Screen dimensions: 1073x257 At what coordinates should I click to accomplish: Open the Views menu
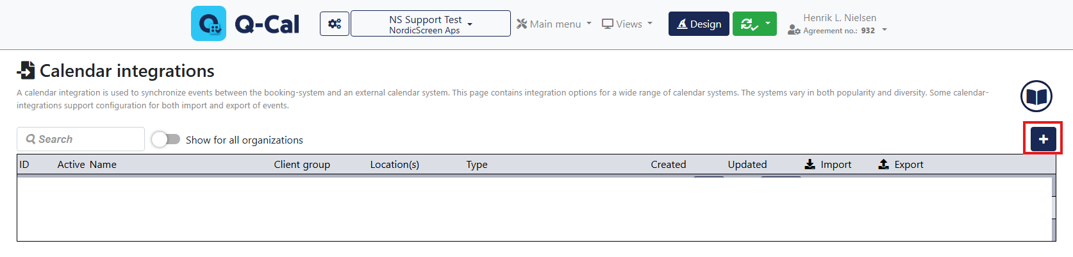point(627,24)
